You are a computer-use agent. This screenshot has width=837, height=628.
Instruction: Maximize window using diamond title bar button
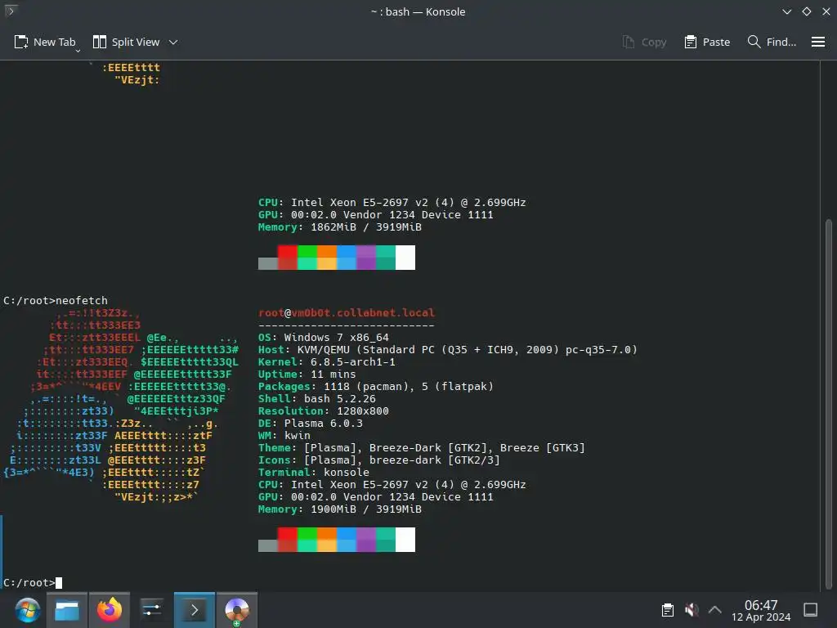807,11
